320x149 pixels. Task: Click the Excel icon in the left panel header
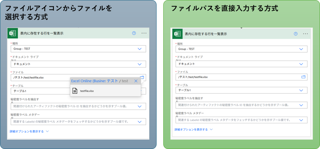(13, 33)
